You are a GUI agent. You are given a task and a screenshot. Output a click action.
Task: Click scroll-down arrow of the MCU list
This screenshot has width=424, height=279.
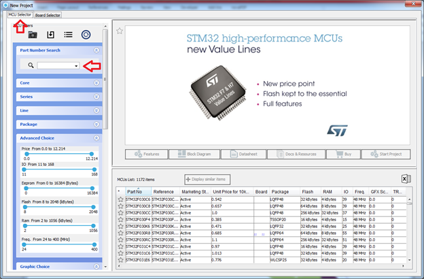pyautogui.click(x=410, y=260)
